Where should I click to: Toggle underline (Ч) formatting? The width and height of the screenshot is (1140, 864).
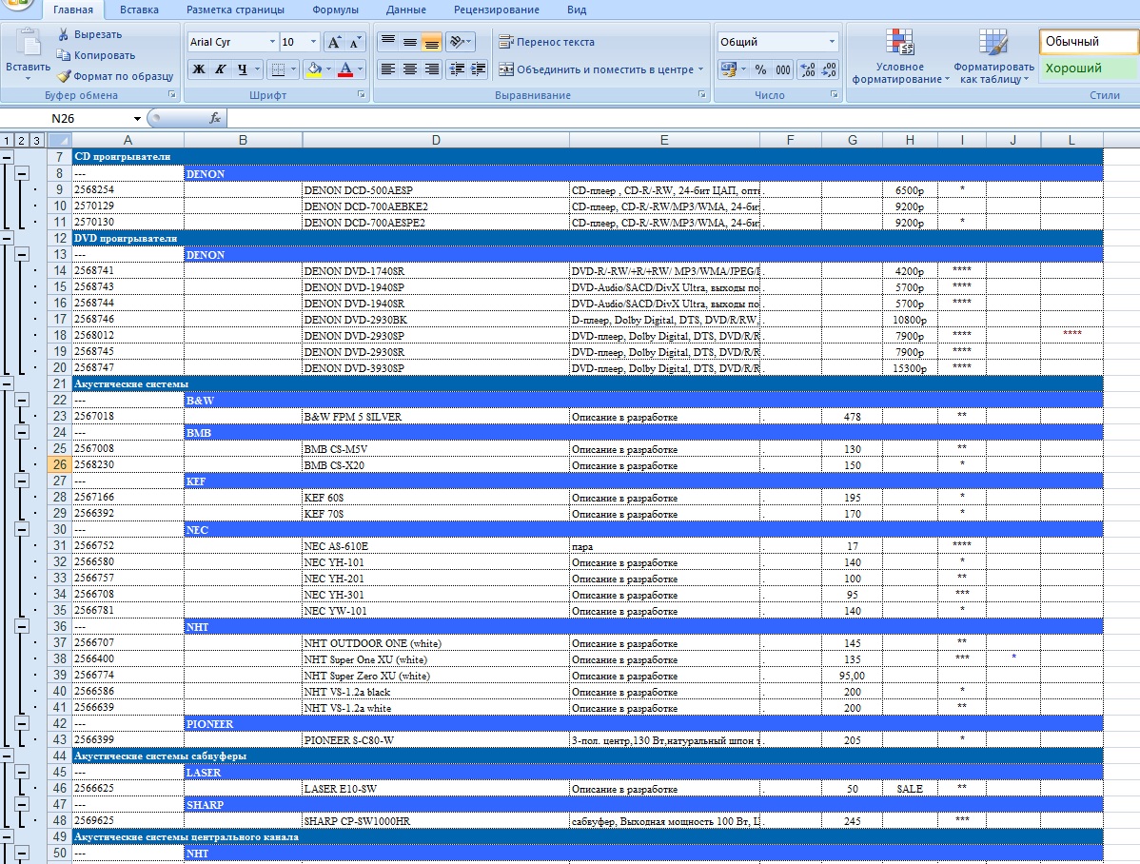(x=242, y=69)
